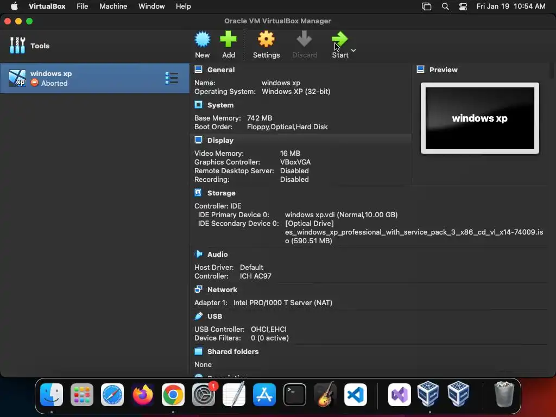The width and height of the screenshot is (556, 417).
Task: Click the ICH AC97 audio controller value
Action: (x=255, y=276)
